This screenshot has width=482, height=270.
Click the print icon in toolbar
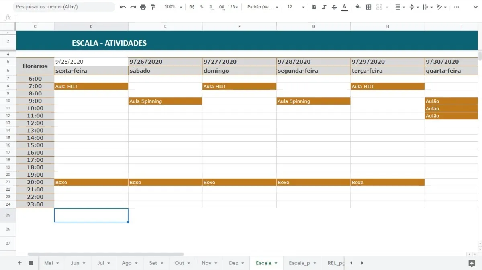(143, 7)
